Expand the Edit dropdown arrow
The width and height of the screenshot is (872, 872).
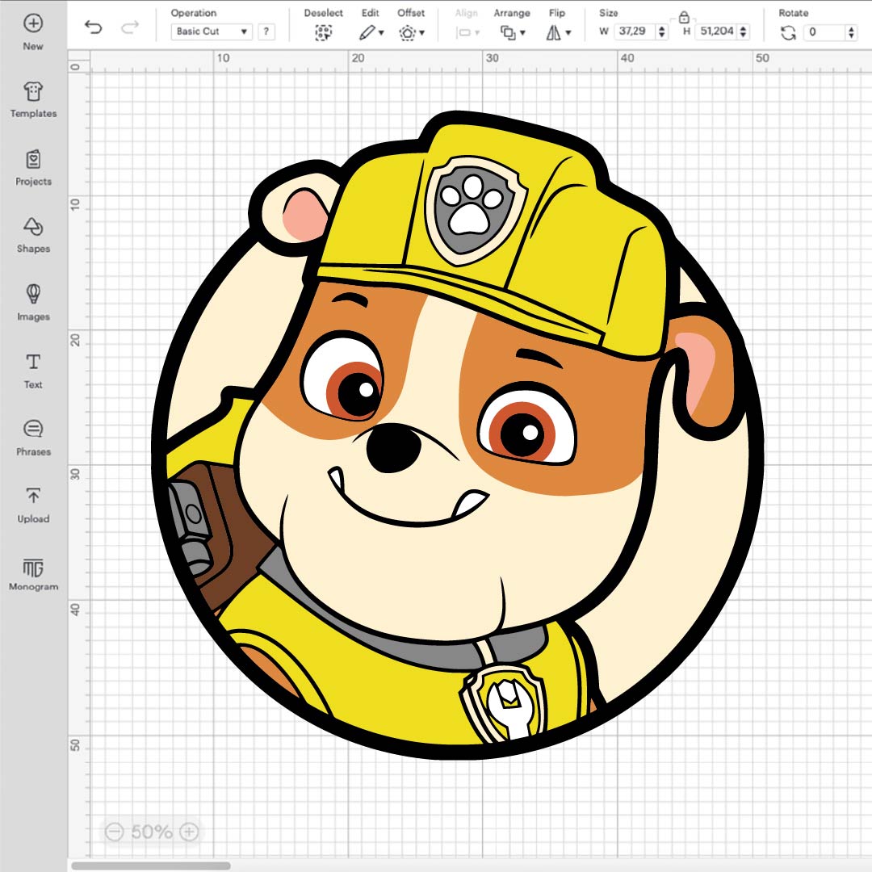click(381, 33)
